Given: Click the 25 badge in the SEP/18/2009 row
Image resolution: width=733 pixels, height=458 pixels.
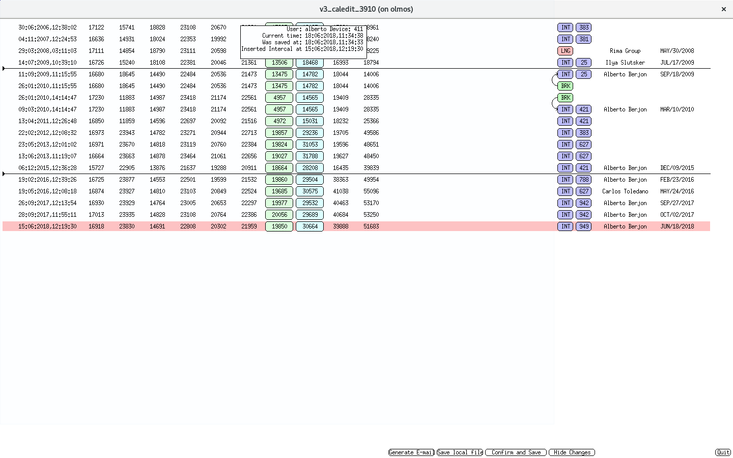Looking at the screenshot, I should pyautogui.click(x=583, y=74).
